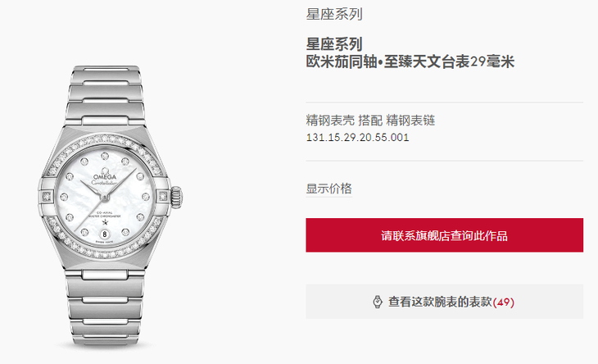Screen dimensions: 598x364
Task: Click the Omega logo on the watch dial
Action: pos(105,175)
